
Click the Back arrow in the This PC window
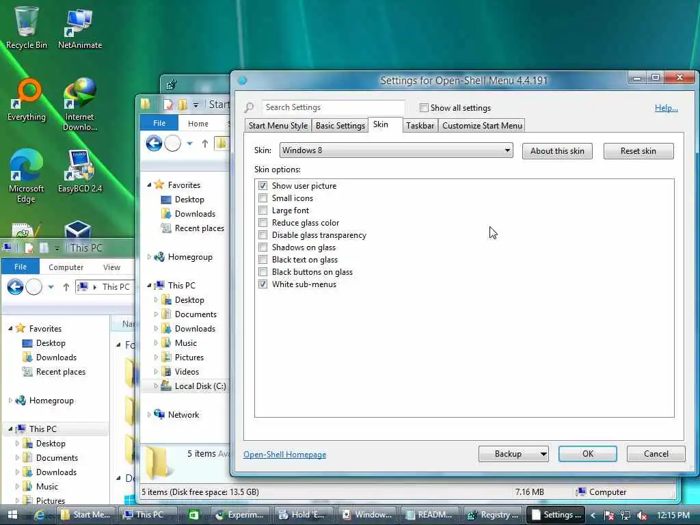click(15, 286)
